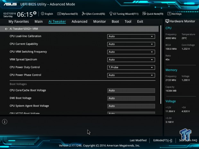199x149 pixels.
Task: Switch to the My Favorites tab
Action: [19, 21]
